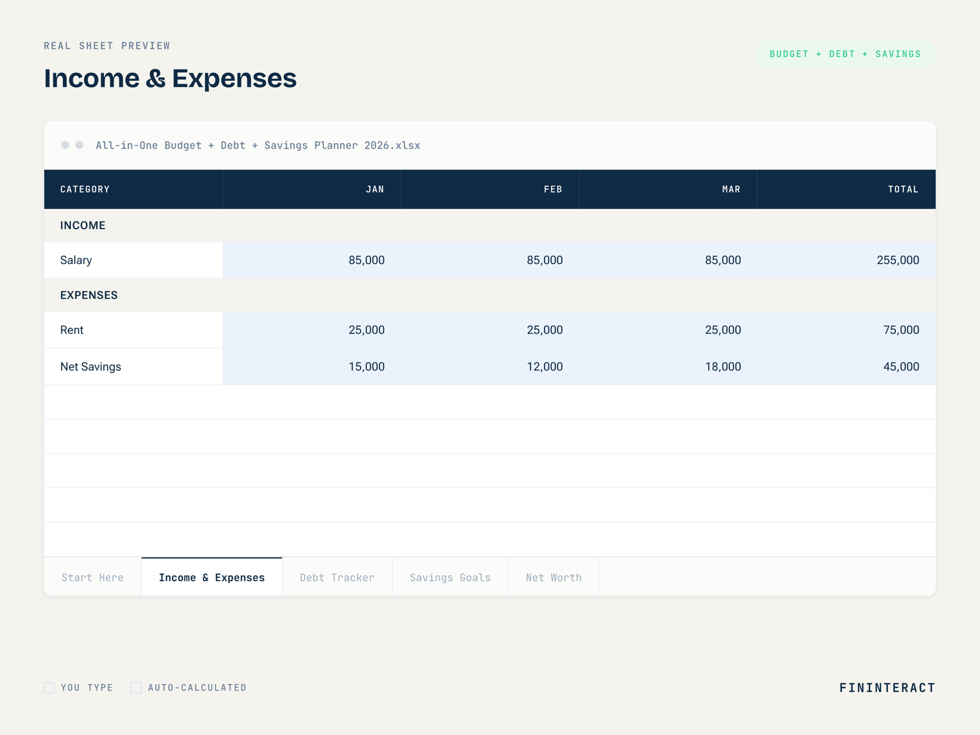
Task: Select Net Savings March cell 18,000
Action: [x=668, y=367]
